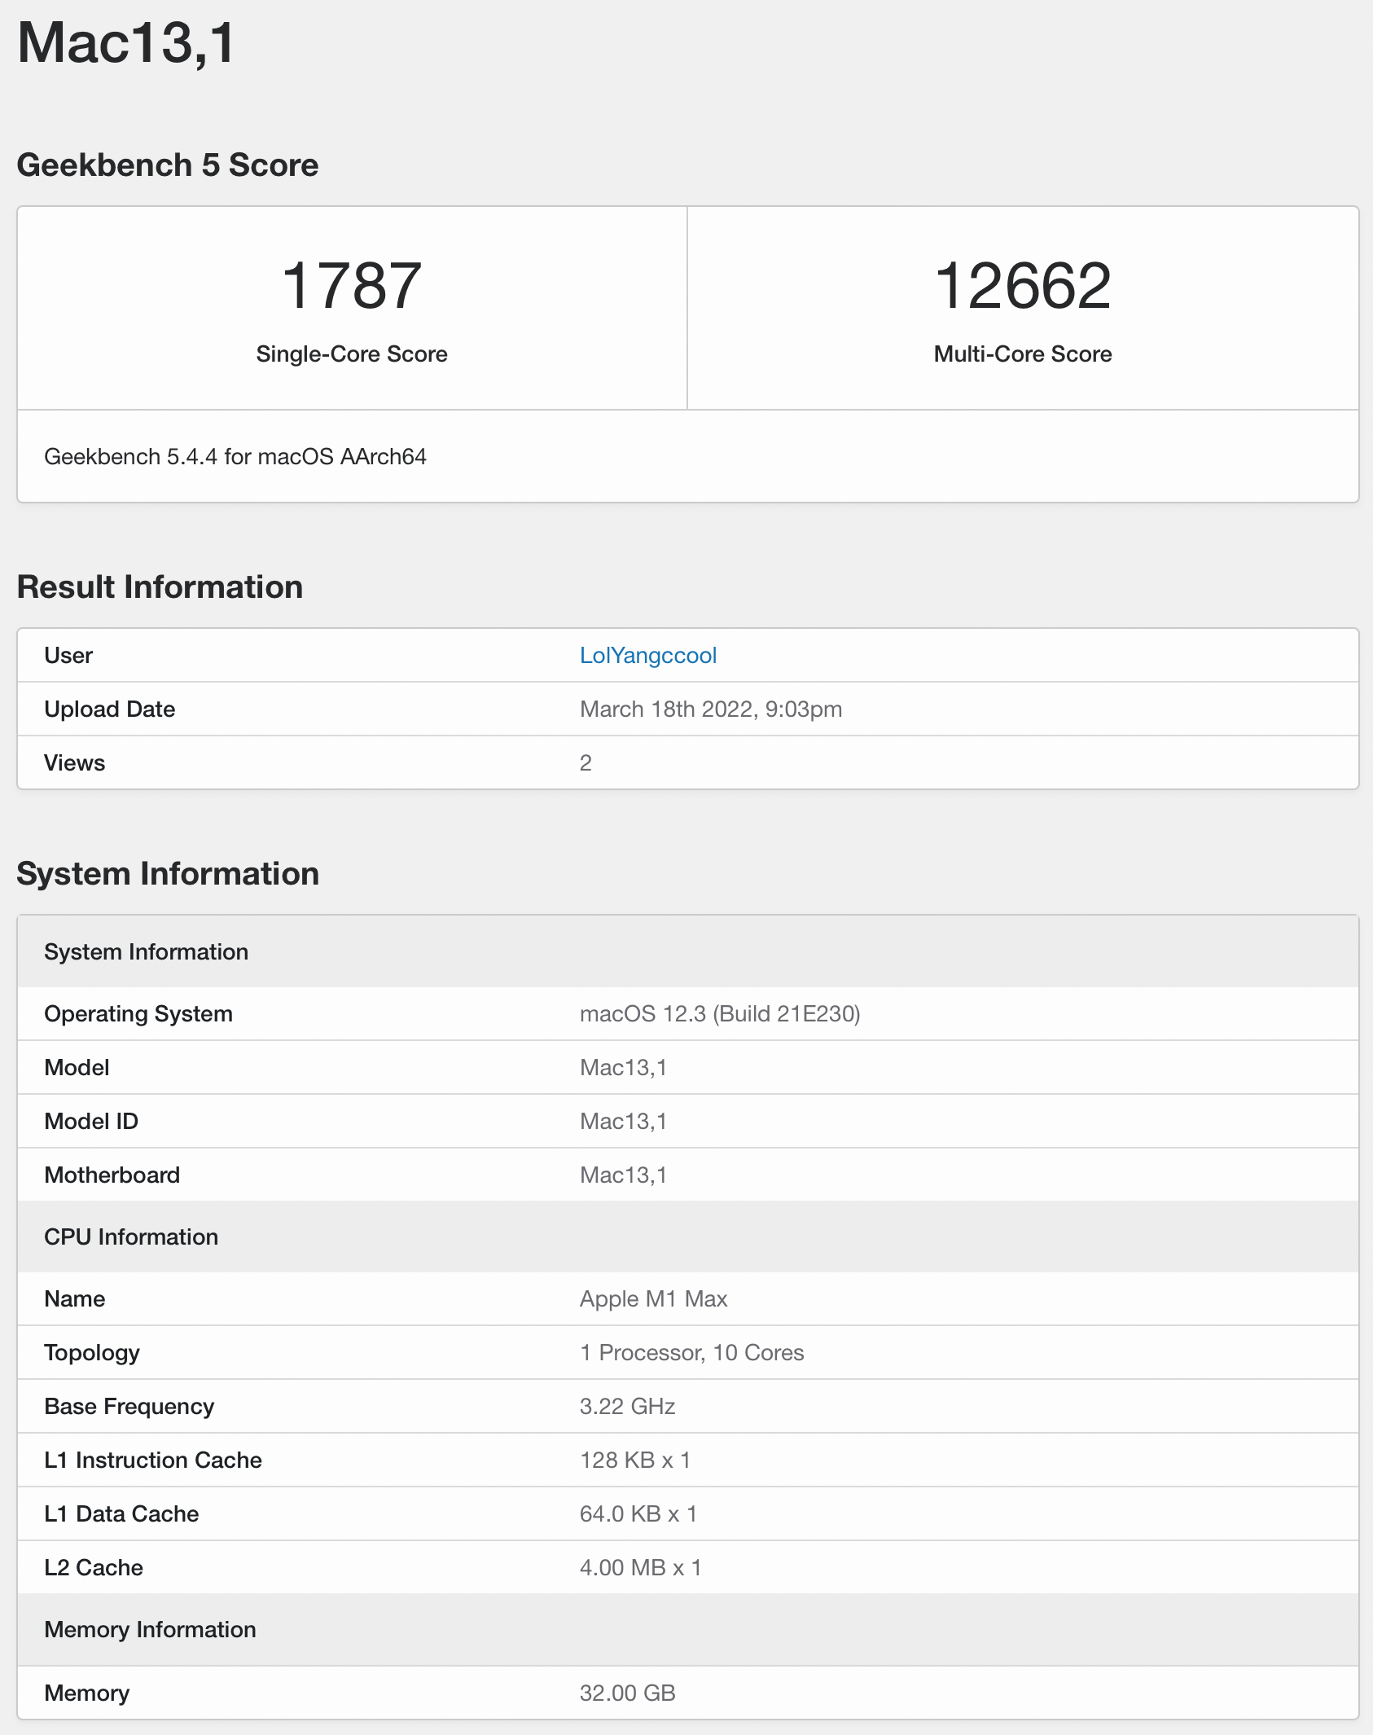Image resolution: width=1373 pixels, height=1735 pixels.
Task: Select the Motherboard row
Action: [x=625, y=1175]
